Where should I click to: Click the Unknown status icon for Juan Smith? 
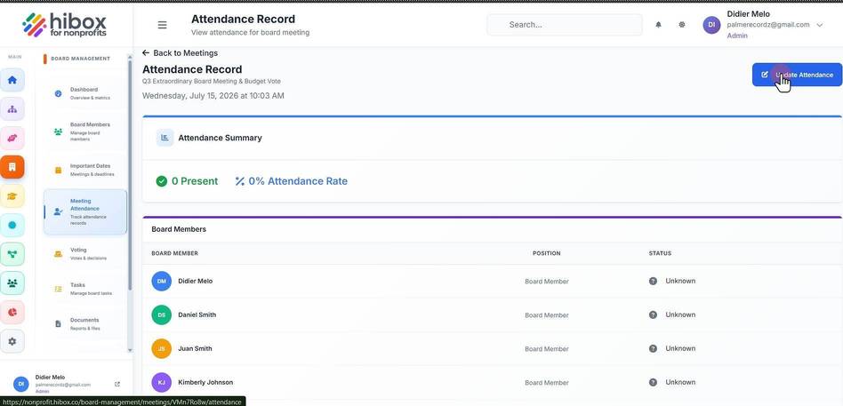653,348
